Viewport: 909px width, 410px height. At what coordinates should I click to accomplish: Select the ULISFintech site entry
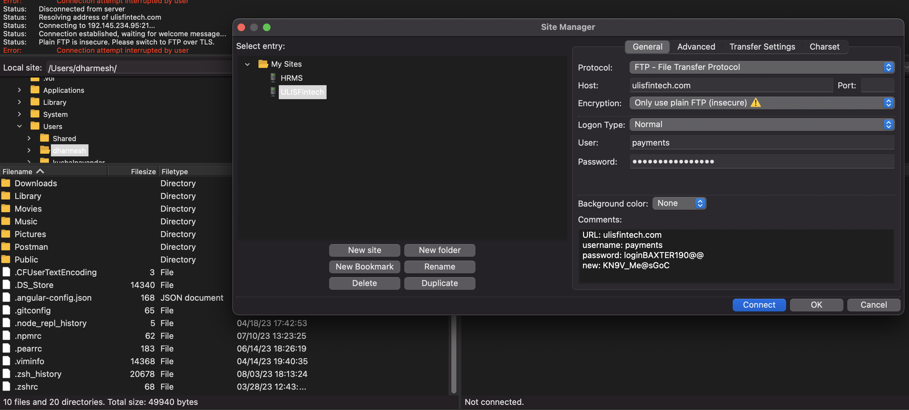[302, 92]
